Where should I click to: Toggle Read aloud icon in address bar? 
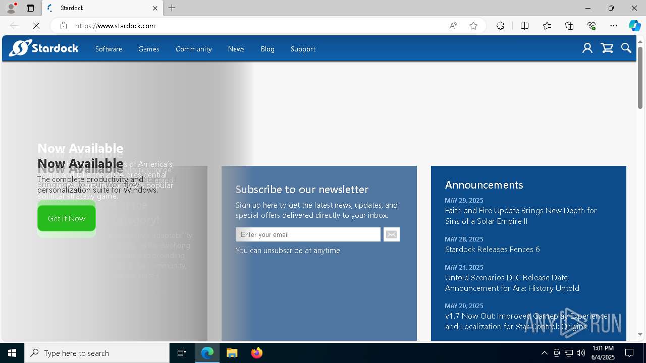click(x=453, y=26)
